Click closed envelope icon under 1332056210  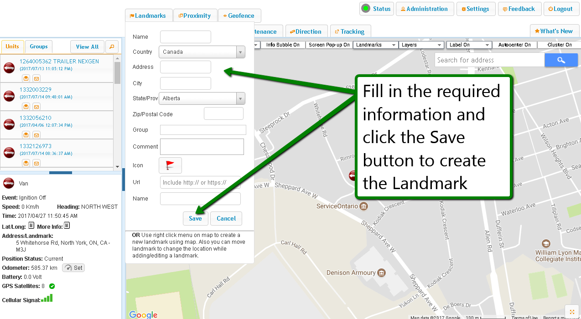[36, 135]
